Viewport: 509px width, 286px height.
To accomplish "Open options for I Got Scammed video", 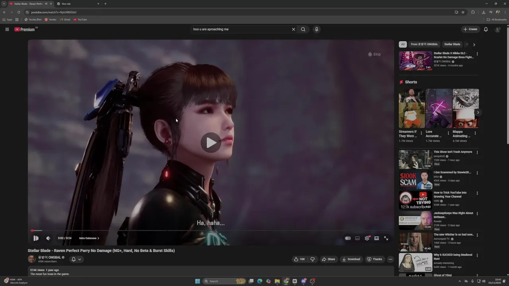I will pos(477,173).
